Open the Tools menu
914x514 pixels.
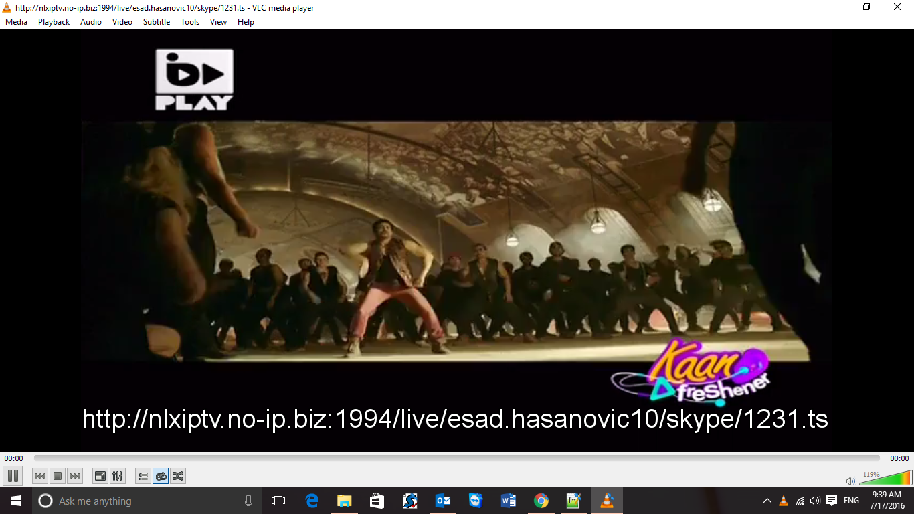(x=190, y=22)
